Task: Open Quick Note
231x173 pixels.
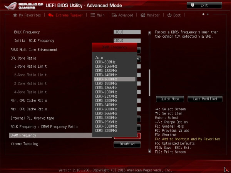Action: (x=170, y=99)
